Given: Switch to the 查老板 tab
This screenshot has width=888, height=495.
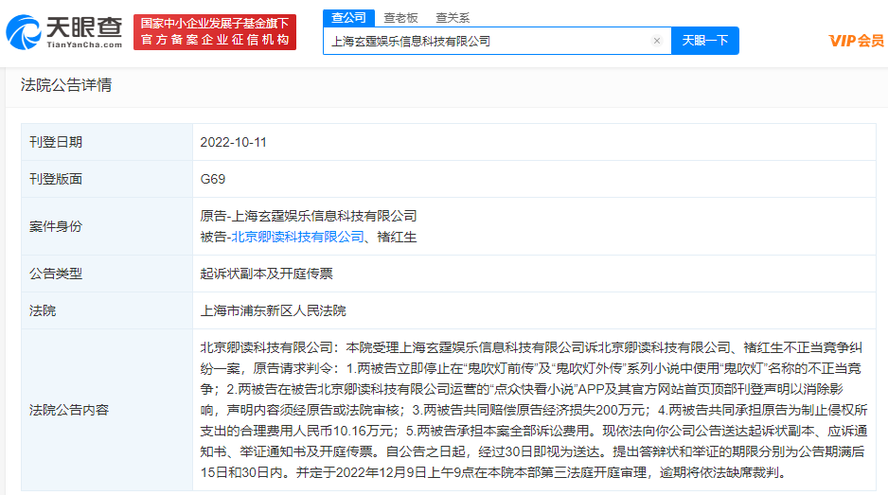Looking at the screenshot, I should [400, 18].
